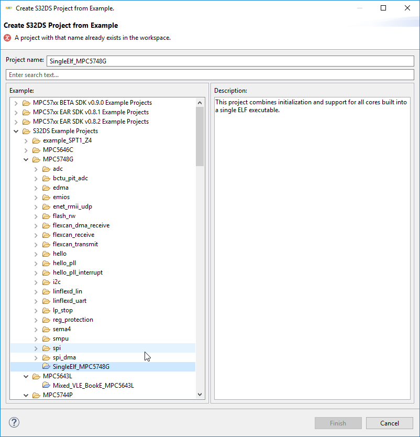Select the hello example folder
This screenshot has width=420, height=437.
pos(60,254)
